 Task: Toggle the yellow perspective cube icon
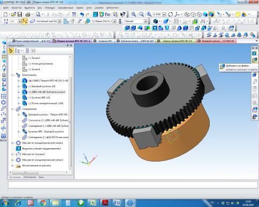238,14
